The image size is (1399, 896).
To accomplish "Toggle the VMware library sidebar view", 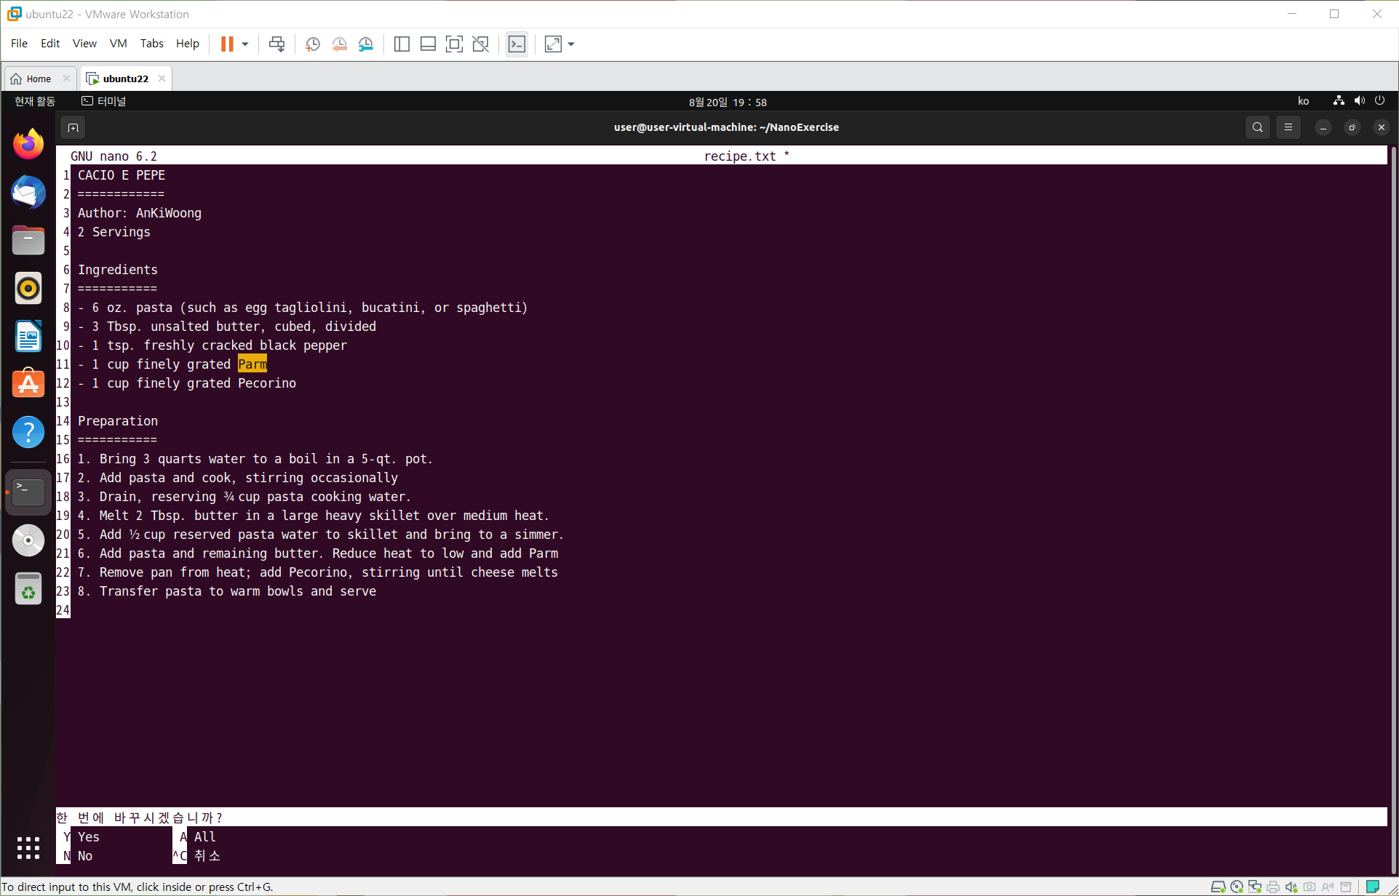I will (402, 44).
